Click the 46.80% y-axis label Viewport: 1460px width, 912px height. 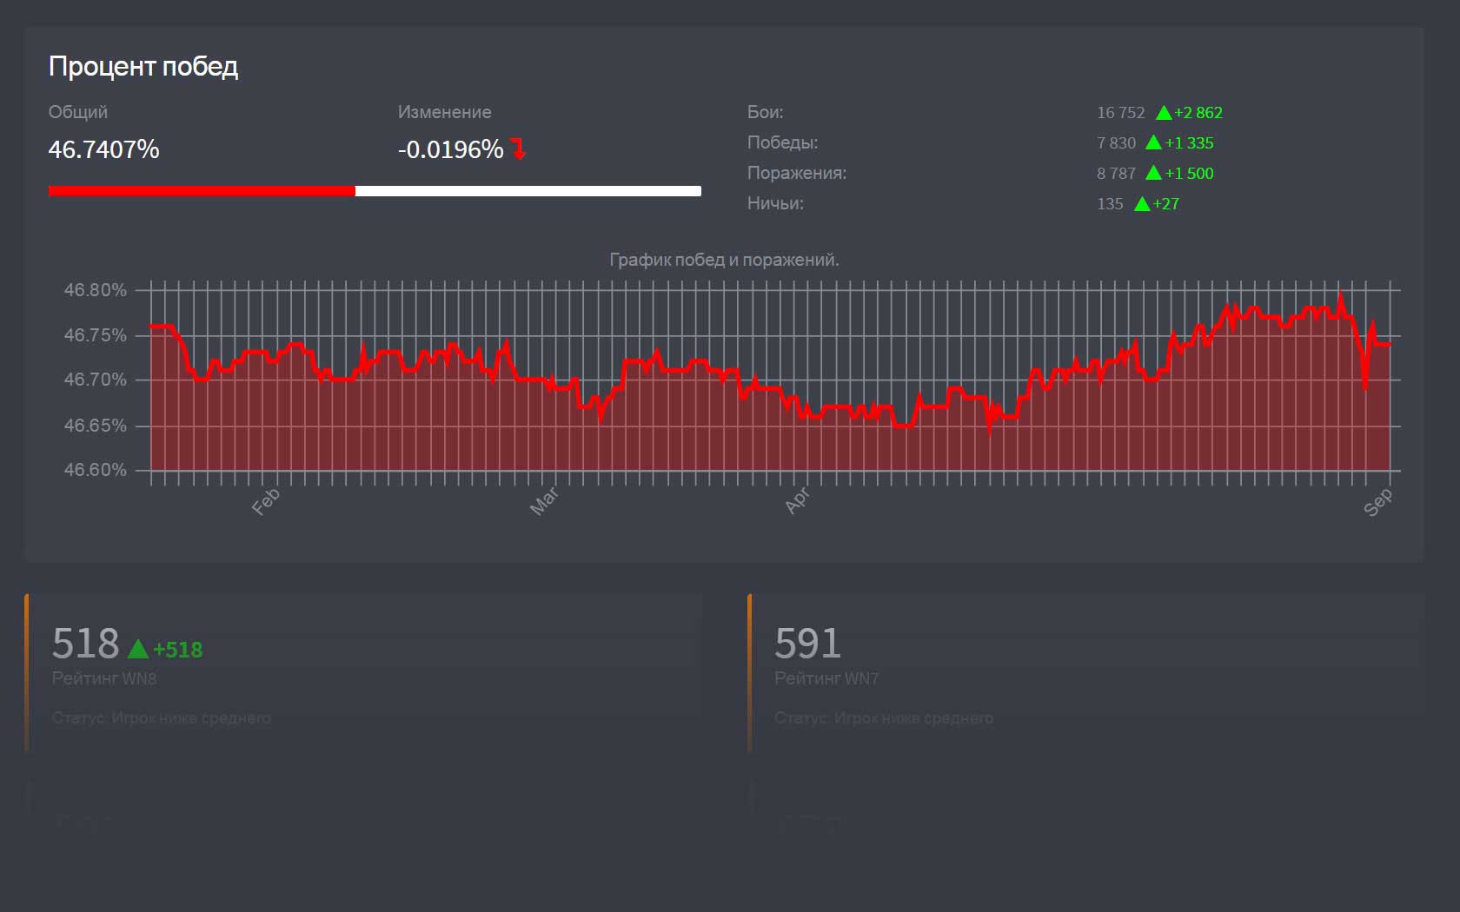(x=96, y=290)
